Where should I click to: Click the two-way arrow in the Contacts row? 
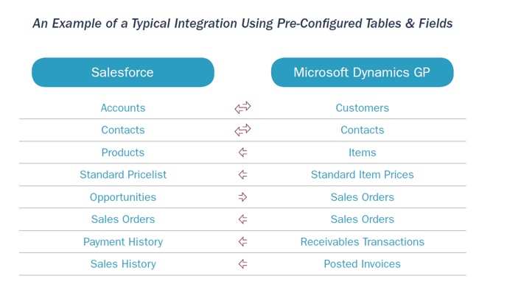click(x=243, y=130)
